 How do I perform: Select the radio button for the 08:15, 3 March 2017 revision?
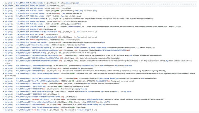[x=14, y=3]
